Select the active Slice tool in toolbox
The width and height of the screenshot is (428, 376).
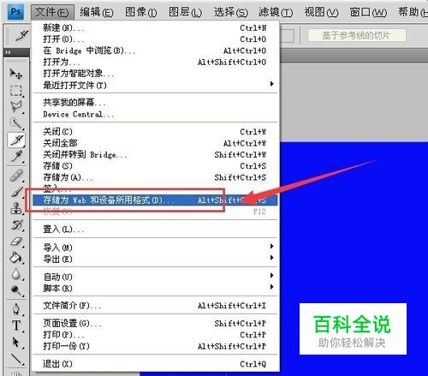point(16,140)
